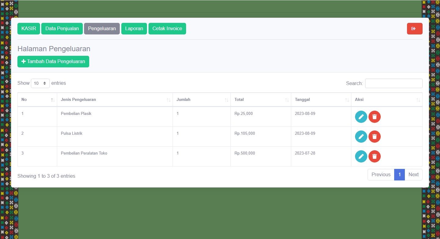Switch to the Laporan page
This screenshot has height=239, width=440.
click(x=134, y=29)
